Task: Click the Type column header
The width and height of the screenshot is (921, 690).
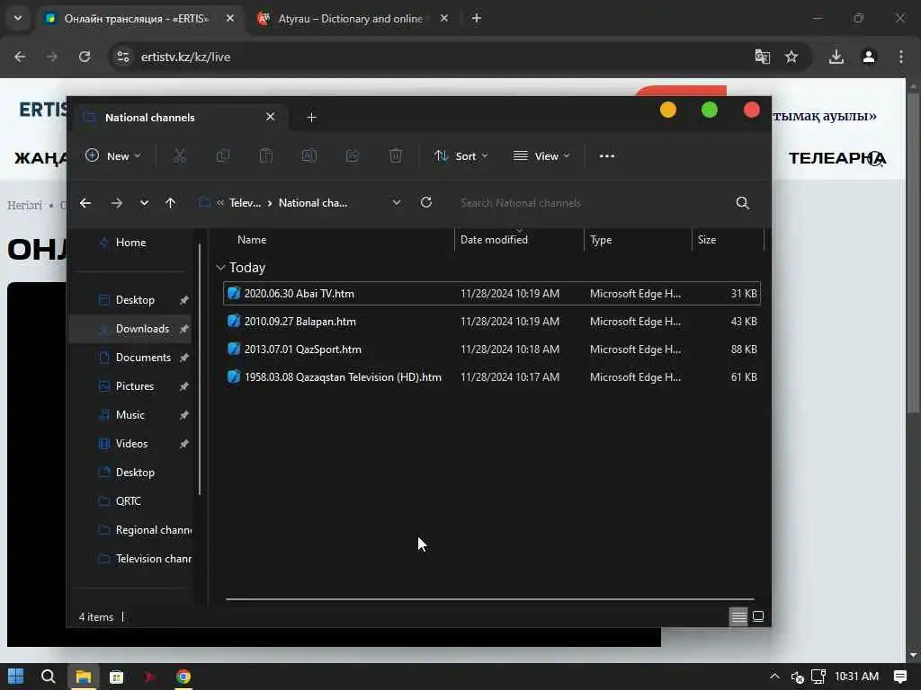Action: pos(601,239)
